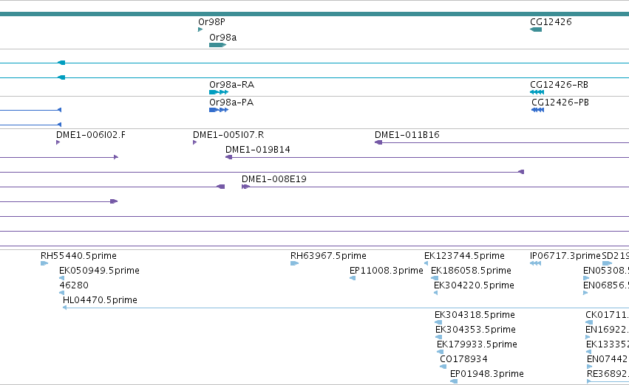
Task: Select the IP06717.3prime EST label
Action: [x=565, y=256]
